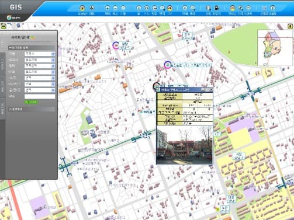The height and width of the screenshot is (220, 294).
Task: Click the building icon beside the gas pump
Action: (208, 8)
